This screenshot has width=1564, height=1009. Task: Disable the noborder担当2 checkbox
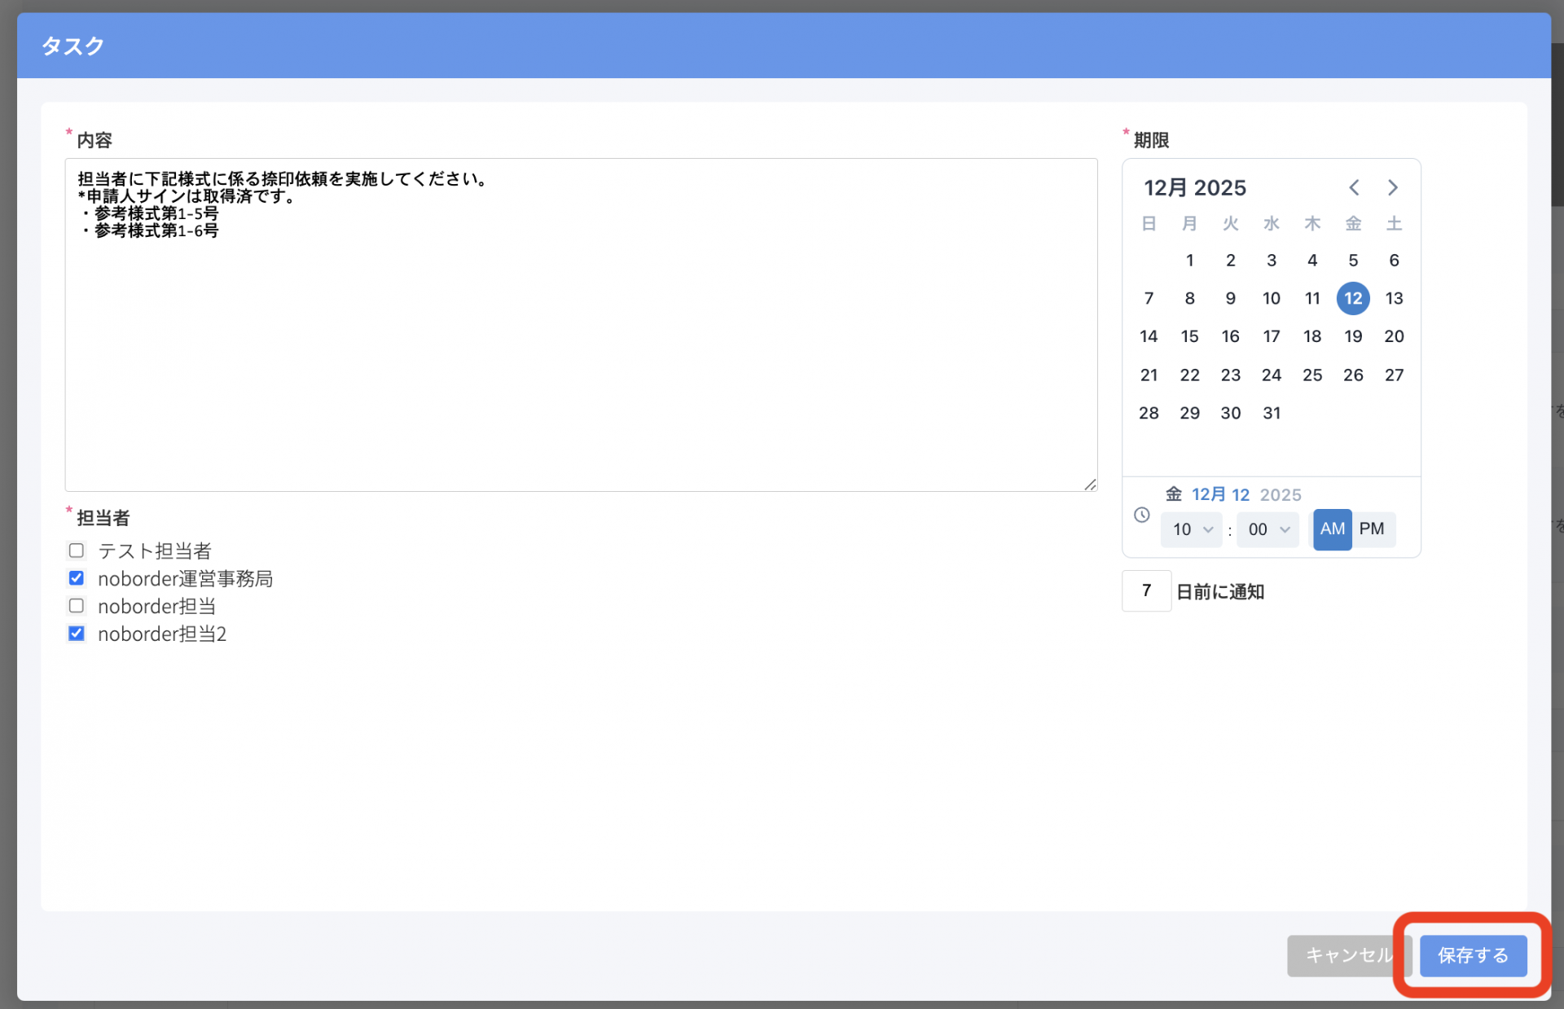point(76,634)
